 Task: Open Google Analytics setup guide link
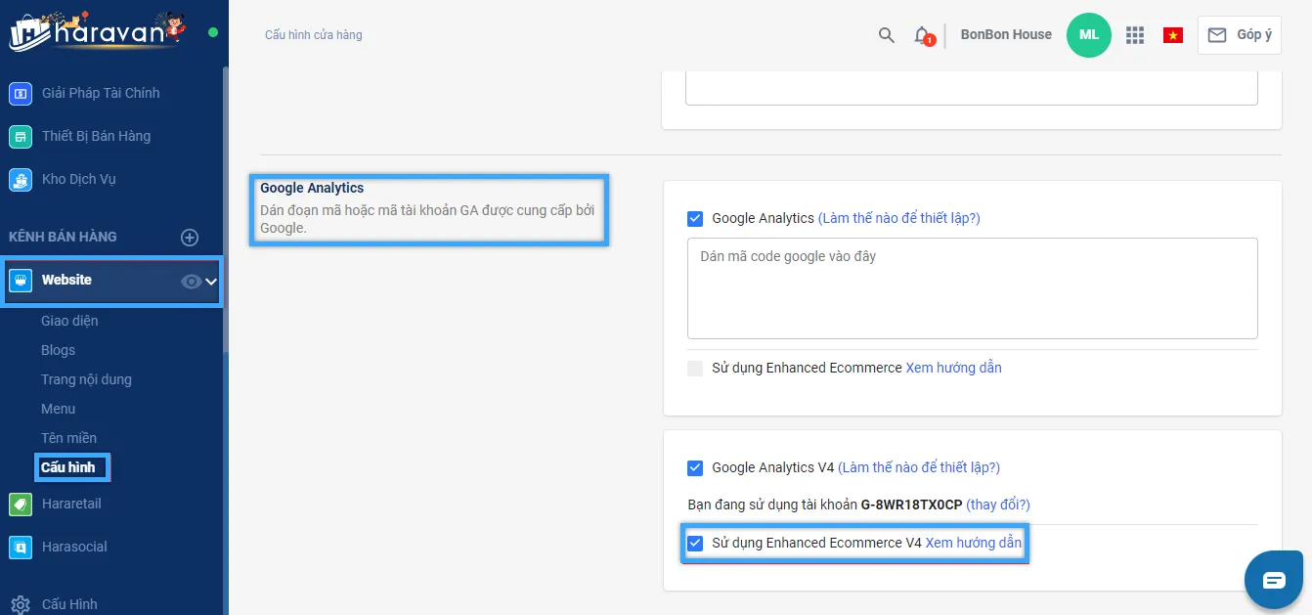click(x=898, y=219)
